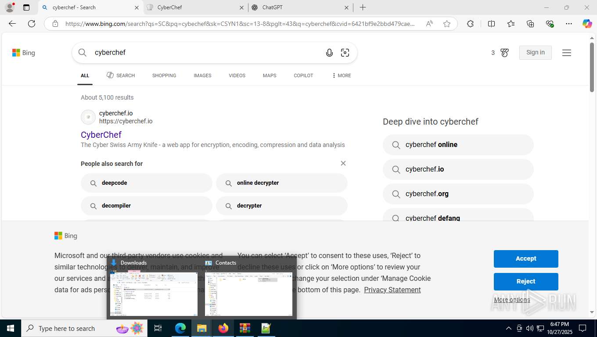Click the https://cyberchef.io URL link
This screenshot has width=597, height=337.
pyautogui.click(x=126, y=121)
